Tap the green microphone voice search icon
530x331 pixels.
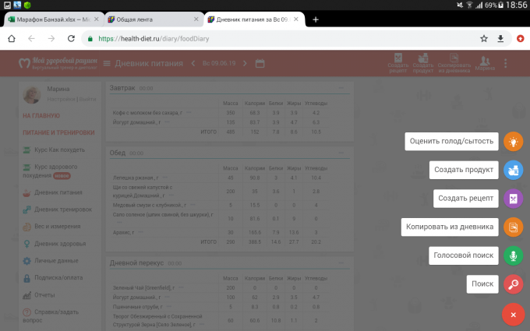tap(512, 255)
